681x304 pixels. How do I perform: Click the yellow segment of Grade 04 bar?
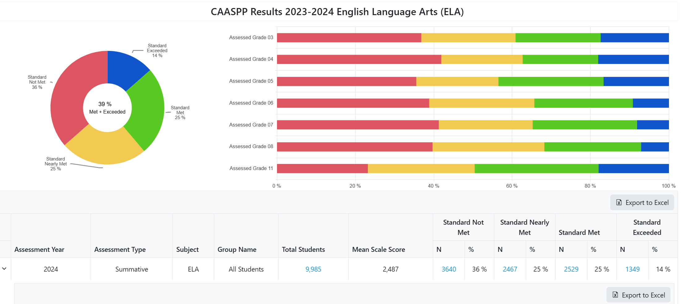[x=482, y=59]
